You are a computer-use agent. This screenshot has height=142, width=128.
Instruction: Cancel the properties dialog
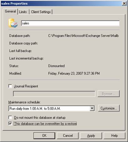[68, 136]
